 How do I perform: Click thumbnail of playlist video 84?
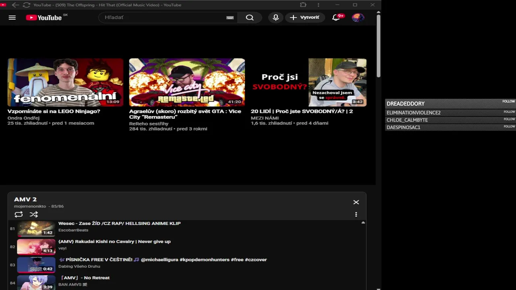point(36,282)
